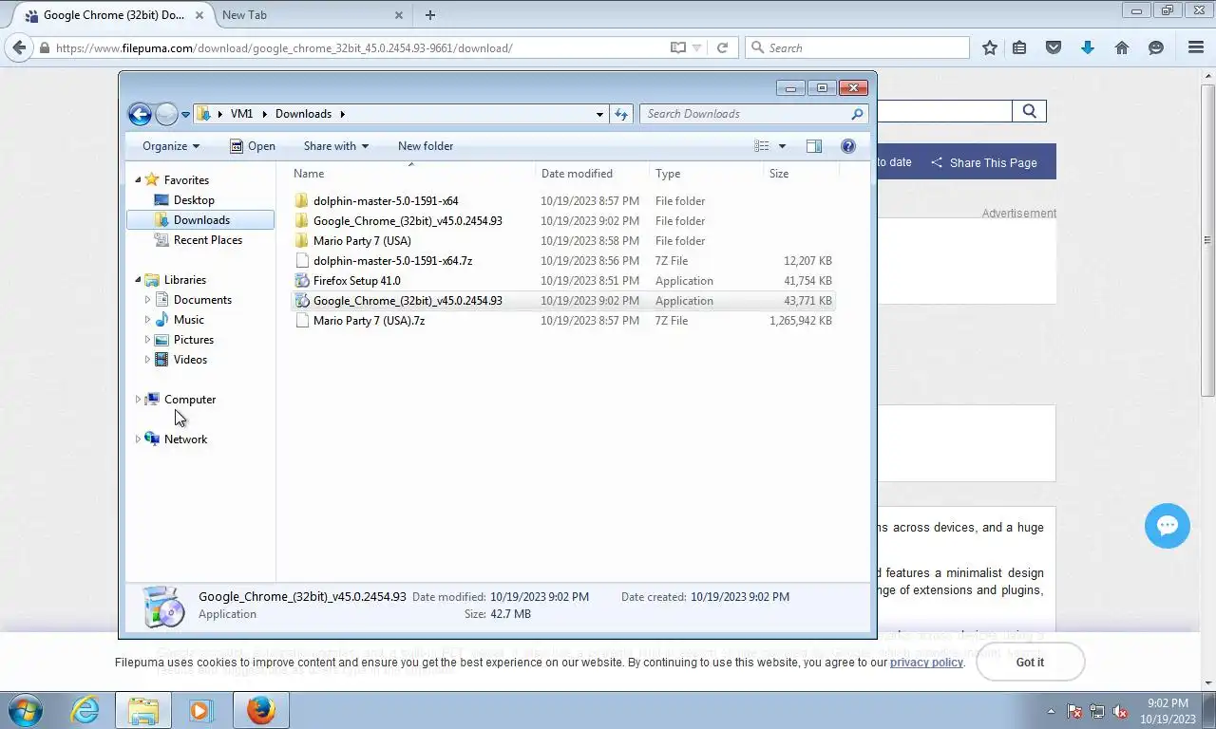Click the Downloads breadcrumb segment
The height and width of the screenshot is (729, 1216).
pos(303,114)
